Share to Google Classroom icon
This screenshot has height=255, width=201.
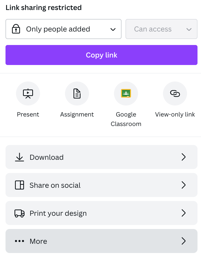click(126, 93)
